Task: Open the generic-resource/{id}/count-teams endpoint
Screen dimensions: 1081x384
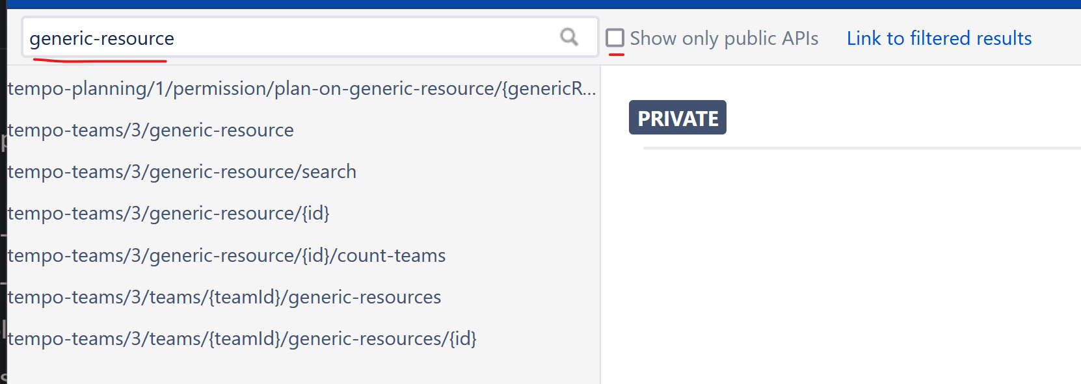Action: point(226,255)
